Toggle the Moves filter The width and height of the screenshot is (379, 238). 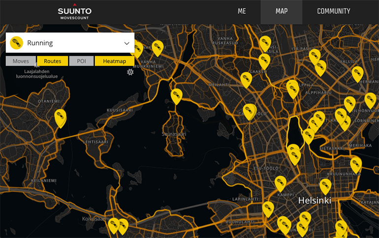pyautogui.click(x=21, y=61)
